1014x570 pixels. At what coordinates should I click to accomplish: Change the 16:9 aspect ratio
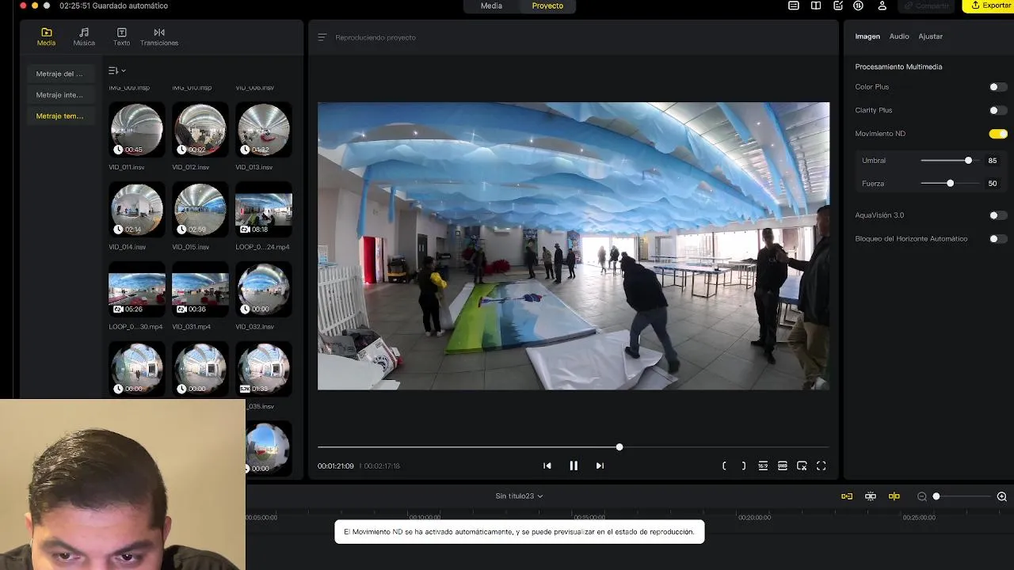click(x=763, y=465)
